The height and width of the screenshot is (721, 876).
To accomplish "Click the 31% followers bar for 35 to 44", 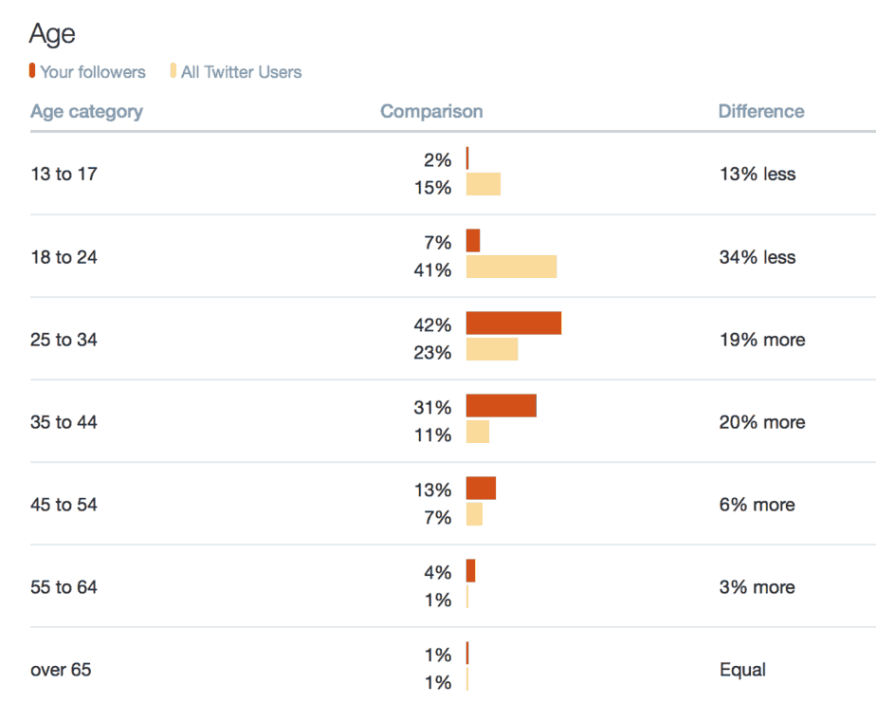I will coord(502,405).
